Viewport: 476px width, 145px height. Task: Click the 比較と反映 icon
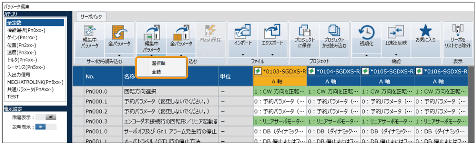point(396,31)
